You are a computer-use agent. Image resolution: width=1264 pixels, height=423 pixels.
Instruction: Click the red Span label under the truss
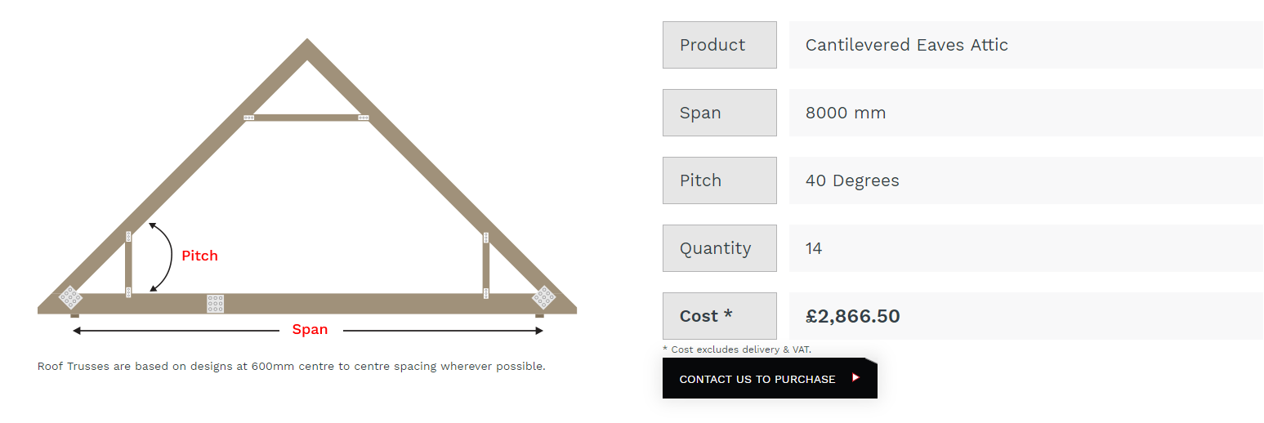pos(310,330)
